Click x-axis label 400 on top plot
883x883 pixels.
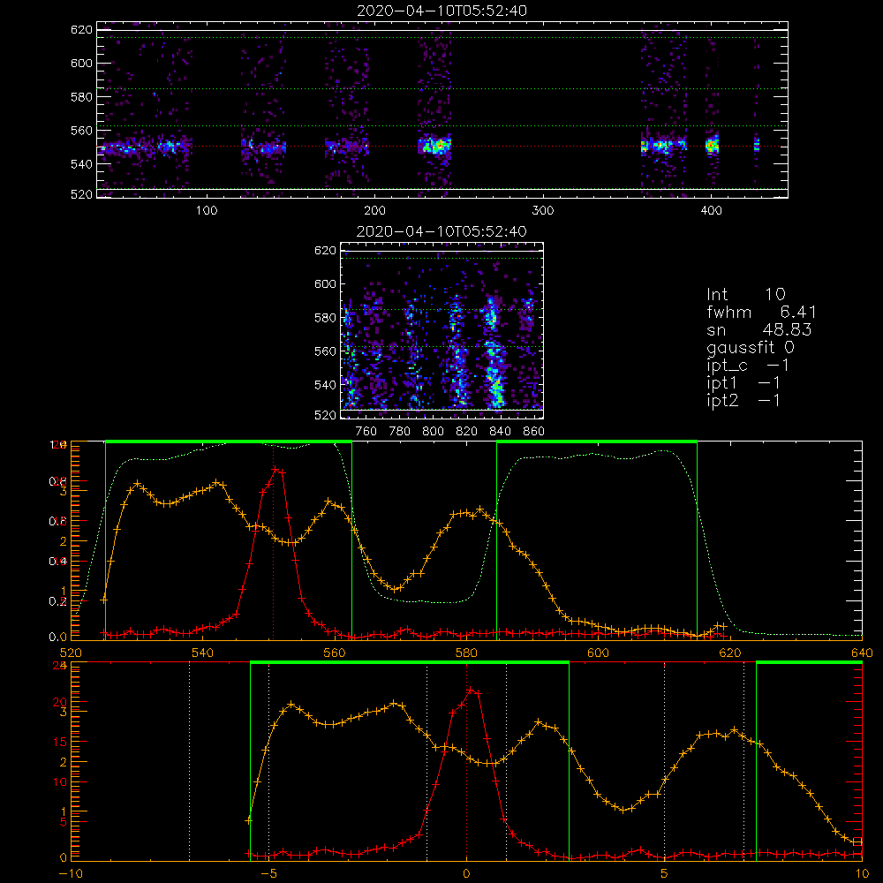tap(711, 211)
